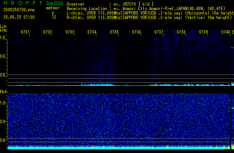Image resolution: width=234 pixels, height=153 pixels.
Task: Click the R-ch UV5R Vertical yagi description
Action: pyautogui.click(x=149, y=18)
